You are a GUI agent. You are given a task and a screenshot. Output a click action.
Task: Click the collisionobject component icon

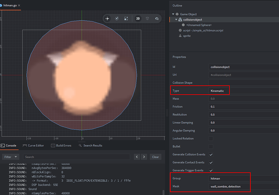(x=180, y=19)
